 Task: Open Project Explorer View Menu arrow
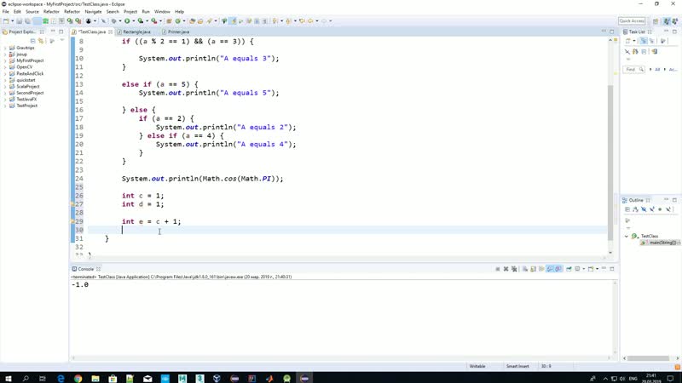tap(62, 40)
